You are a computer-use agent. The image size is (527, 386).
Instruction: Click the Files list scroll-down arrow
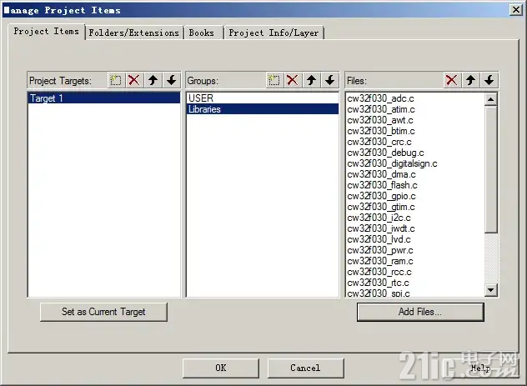coord(490,289)
